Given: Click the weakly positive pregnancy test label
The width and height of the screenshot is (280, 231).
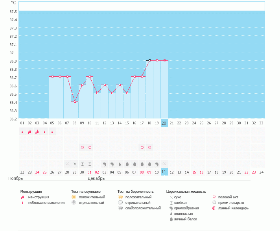Looking at the screenshot, I should [x=143, y=208].
